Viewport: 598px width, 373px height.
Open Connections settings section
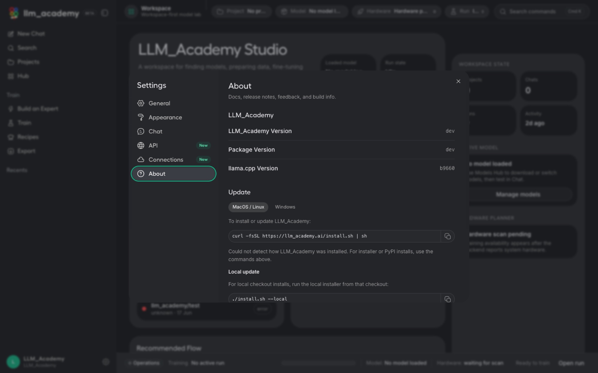pos(173,160)
